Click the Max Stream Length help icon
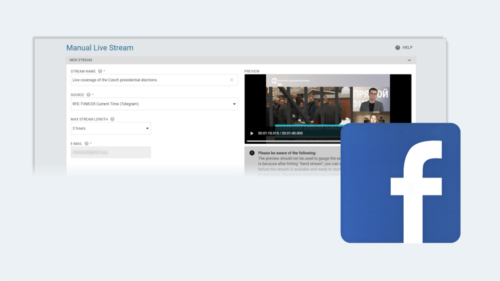Viewport: 500px width, 281px height. [112, 119]
